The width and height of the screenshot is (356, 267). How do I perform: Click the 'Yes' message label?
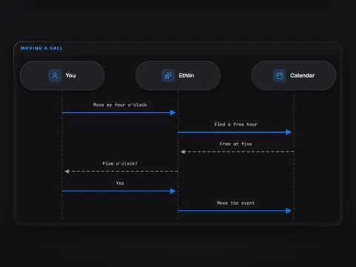click(120, 183)
